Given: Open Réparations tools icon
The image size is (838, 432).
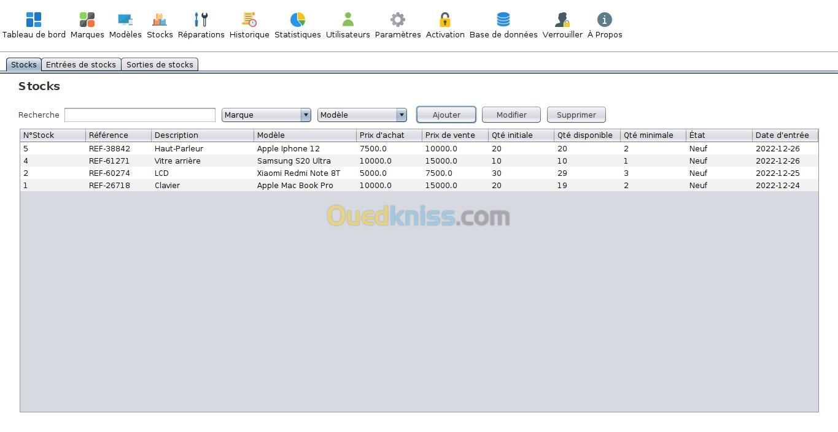Looking at the screenshot, I should [x=201, y=20].
